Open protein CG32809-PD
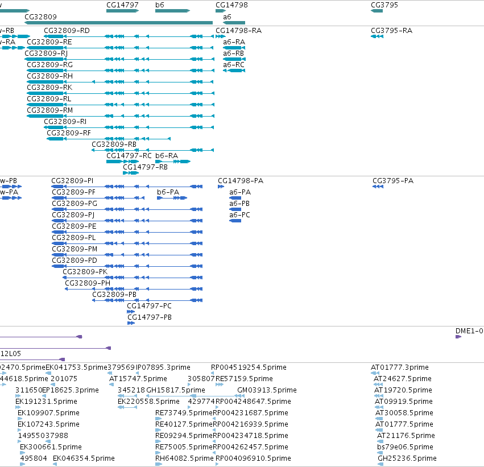The width and height of the screenshot is (484, 467). click(127, 266)
